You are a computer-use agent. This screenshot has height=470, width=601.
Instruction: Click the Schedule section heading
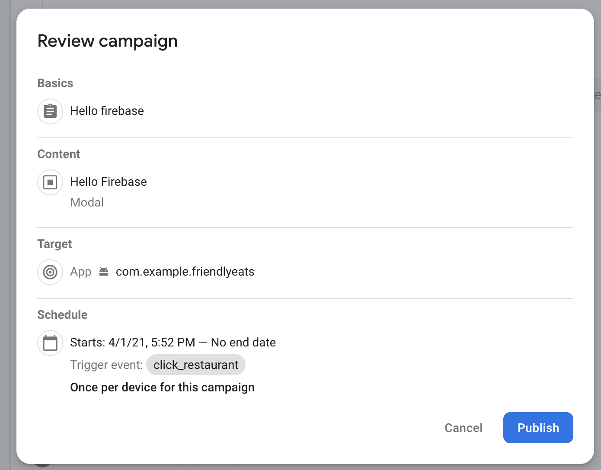tap(62, 315)
